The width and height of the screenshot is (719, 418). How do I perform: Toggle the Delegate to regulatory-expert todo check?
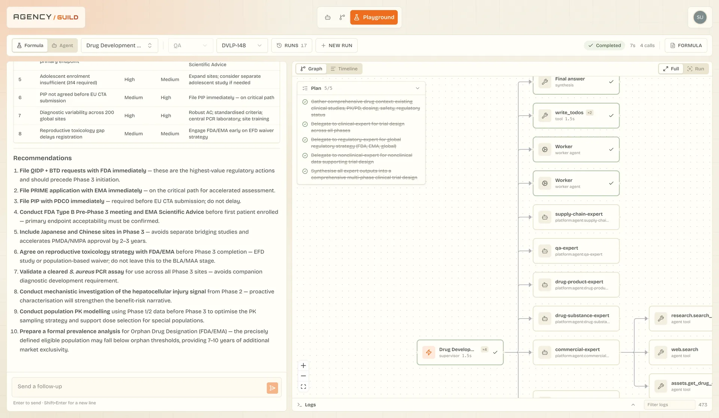coord(305,140)
